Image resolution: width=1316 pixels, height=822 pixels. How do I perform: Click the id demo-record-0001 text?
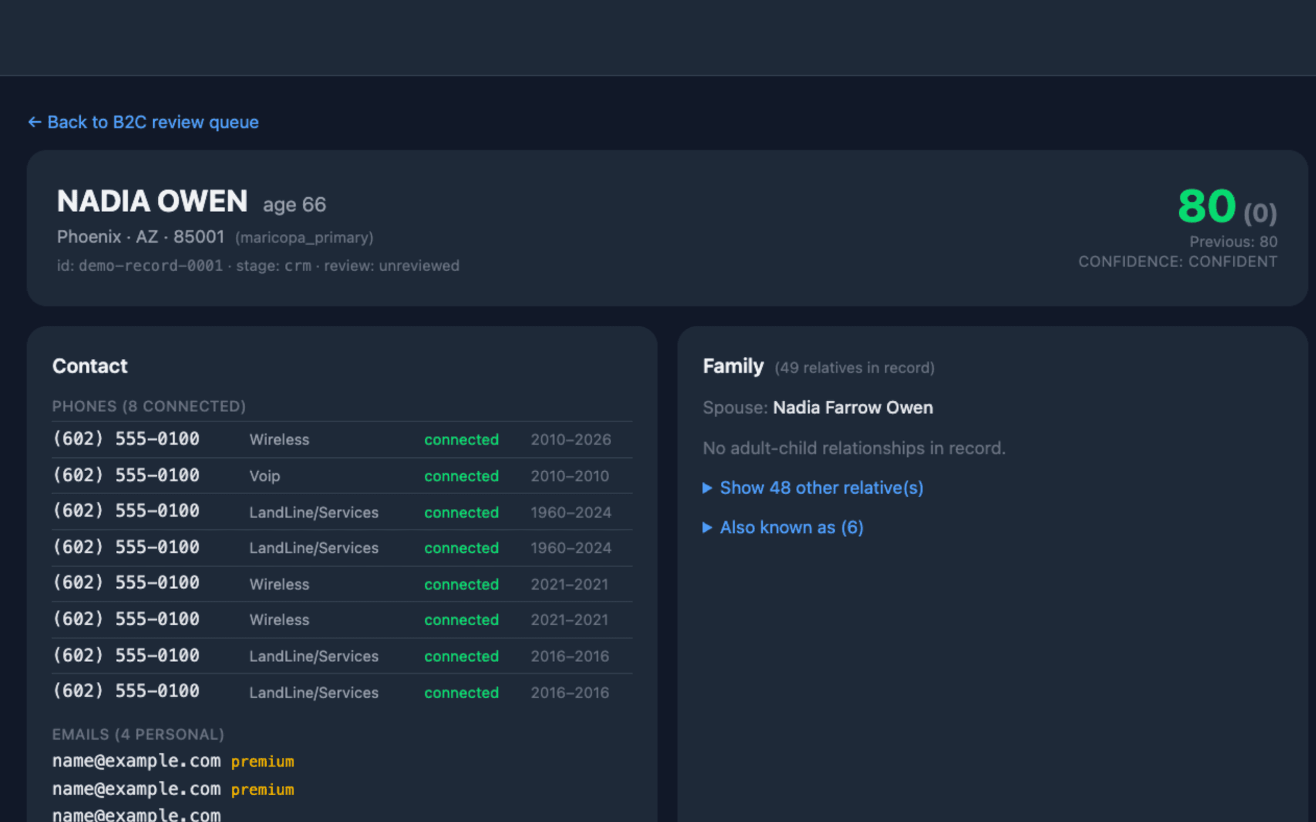[x=140, y=266]
